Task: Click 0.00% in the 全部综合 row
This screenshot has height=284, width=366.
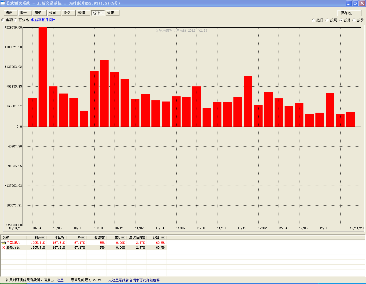Action: (x=120, y=243)
